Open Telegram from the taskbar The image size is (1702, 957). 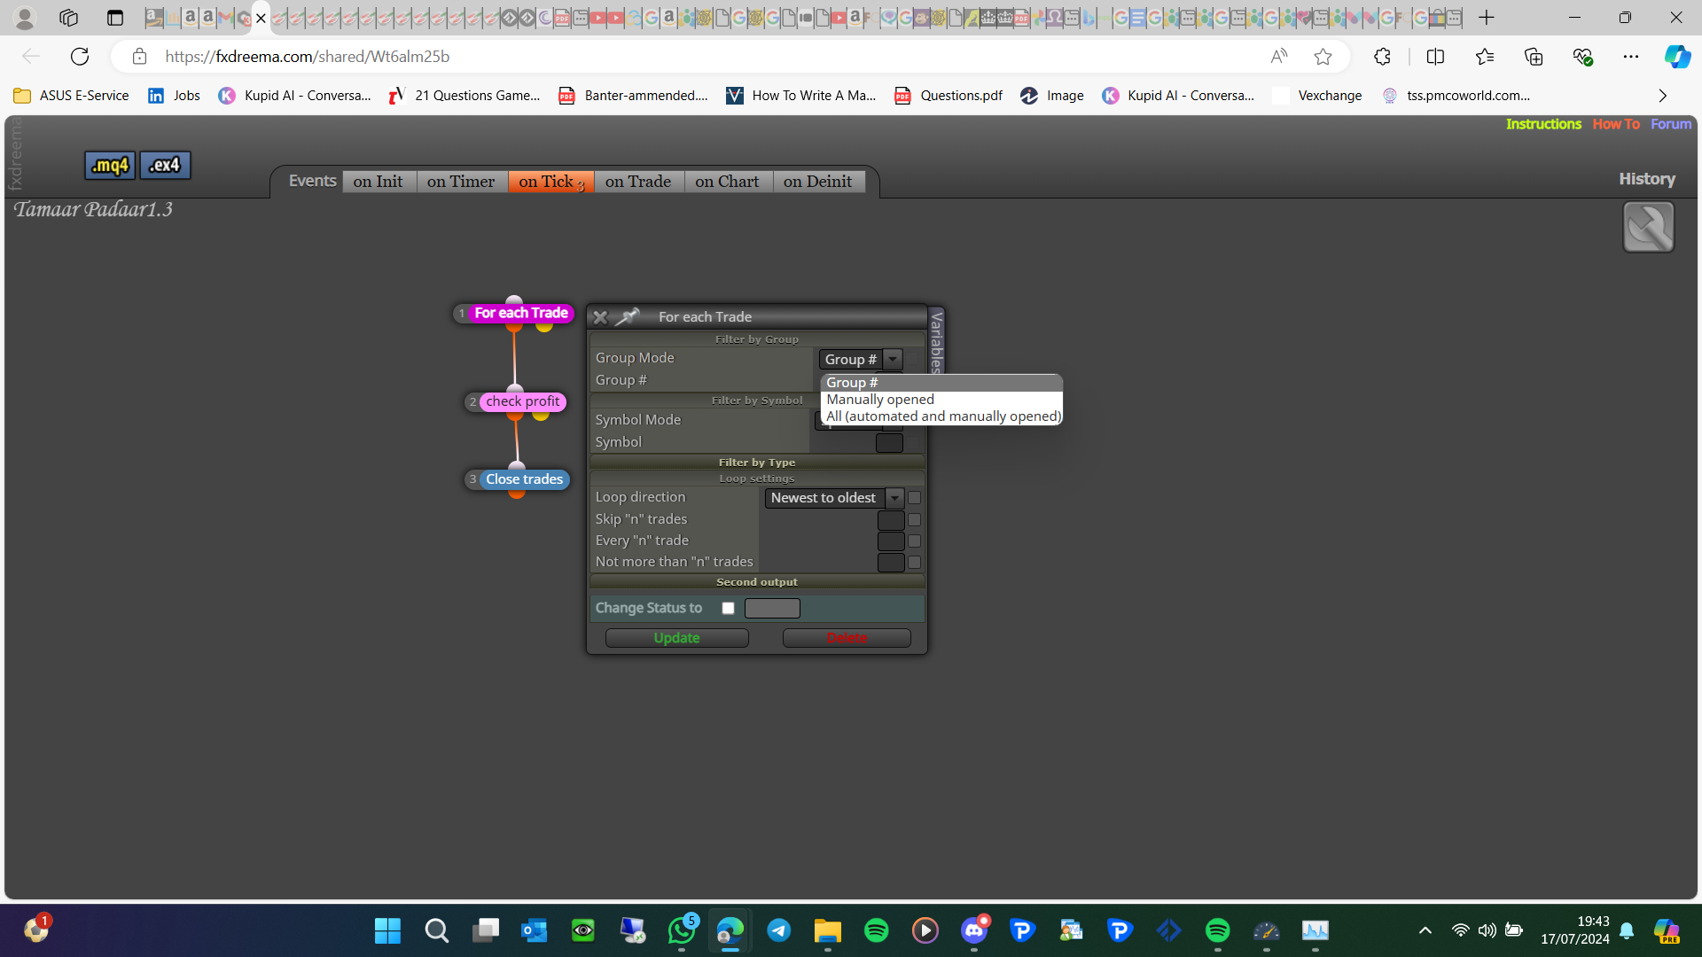pos(779,930)
